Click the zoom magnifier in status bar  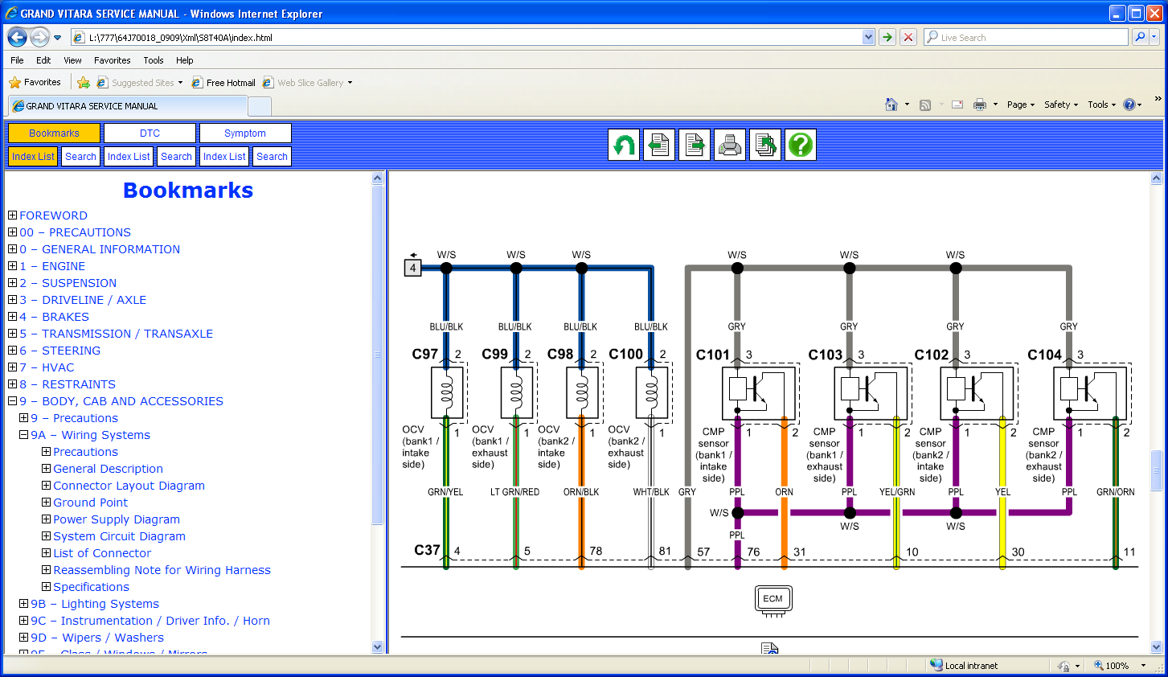click(x=1099, y=666)
